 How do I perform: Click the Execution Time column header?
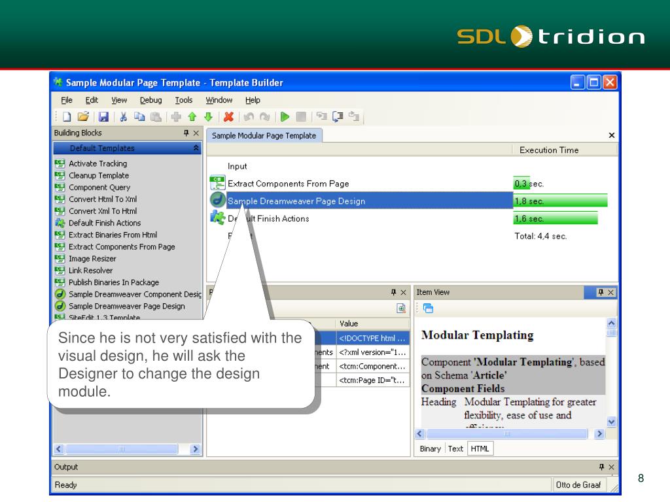coord(565,150)
